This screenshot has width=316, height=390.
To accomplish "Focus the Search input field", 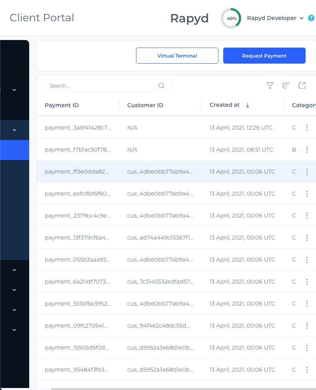I will (109, 86).
